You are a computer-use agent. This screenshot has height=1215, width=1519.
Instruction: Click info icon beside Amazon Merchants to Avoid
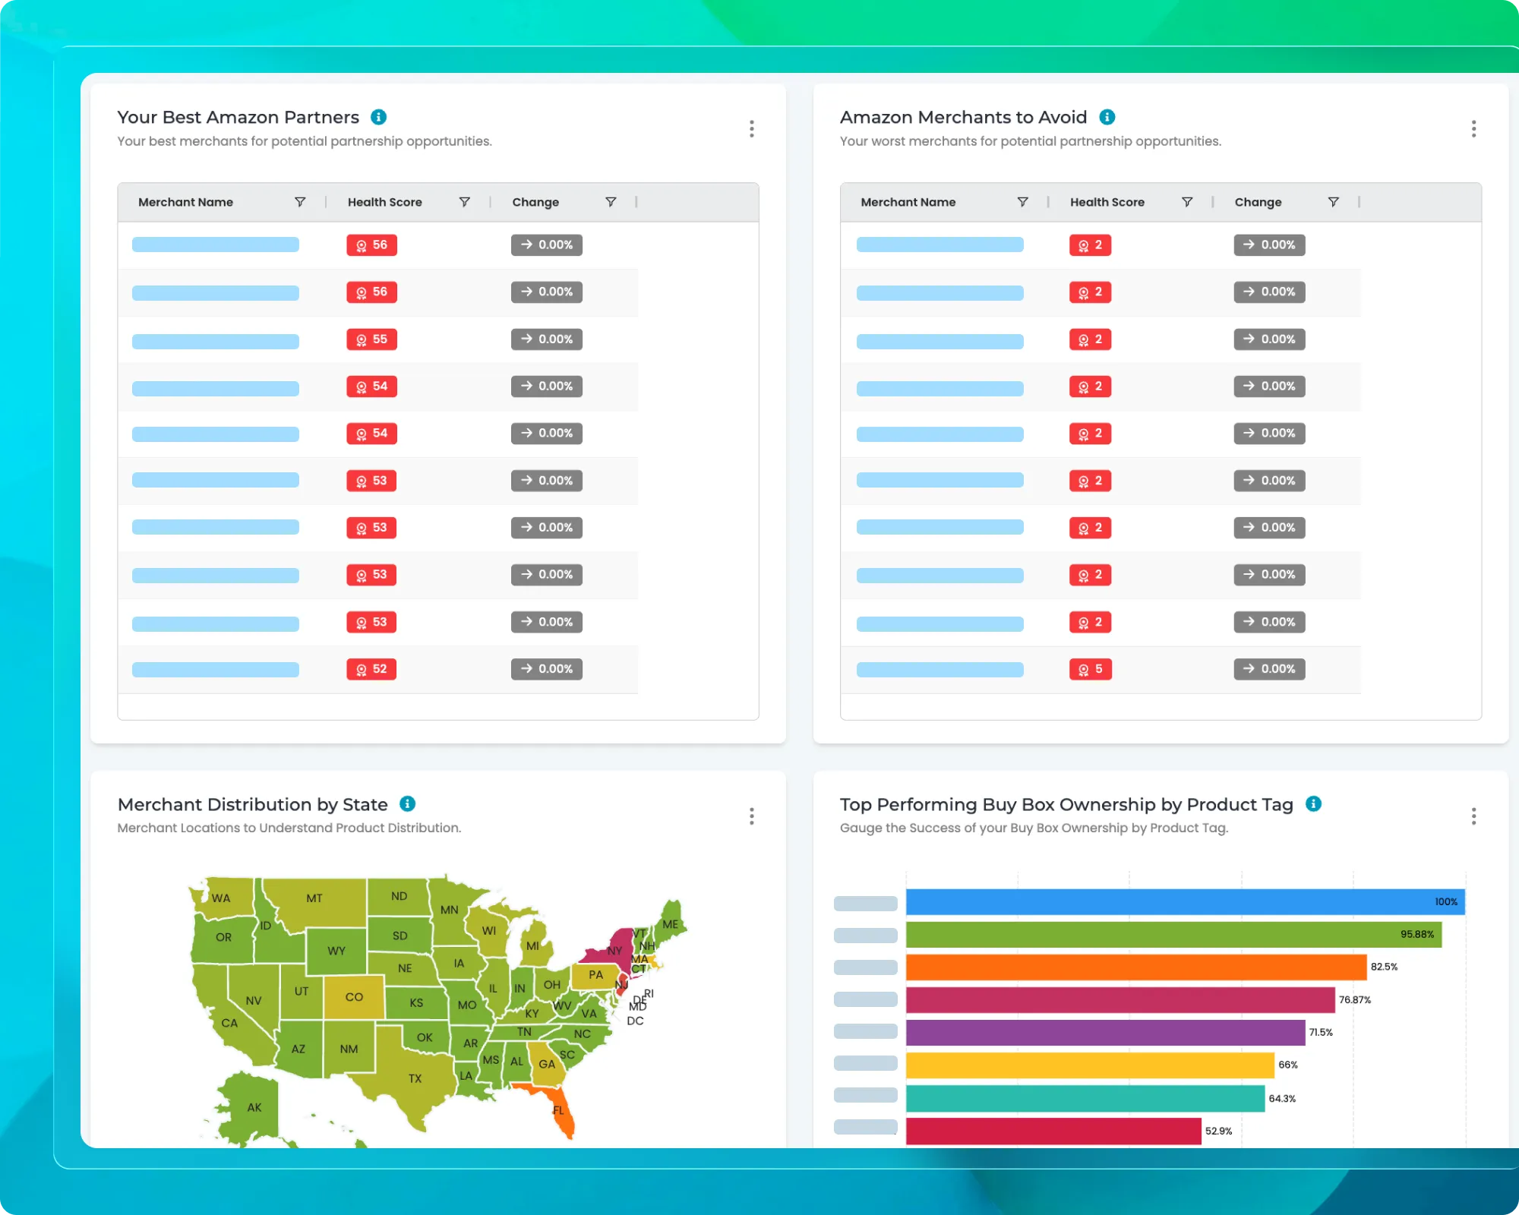(x=1107, y=117)
